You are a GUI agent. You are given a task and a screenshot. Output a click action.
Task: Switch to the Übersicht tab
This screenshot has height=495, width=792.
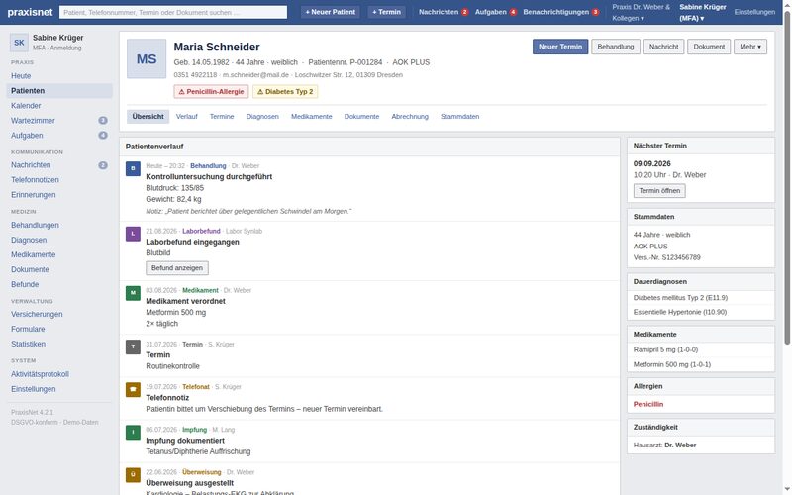click(x=148, y=116)
